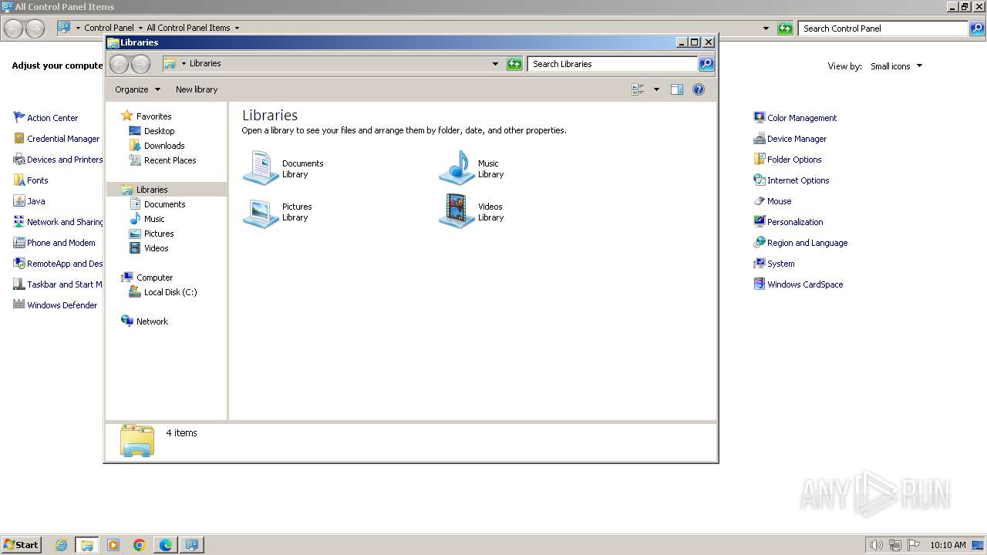Open view options dropdown arrow in Libraries
The height and width of the screenshot is (555, 987).
pos(656,89)
